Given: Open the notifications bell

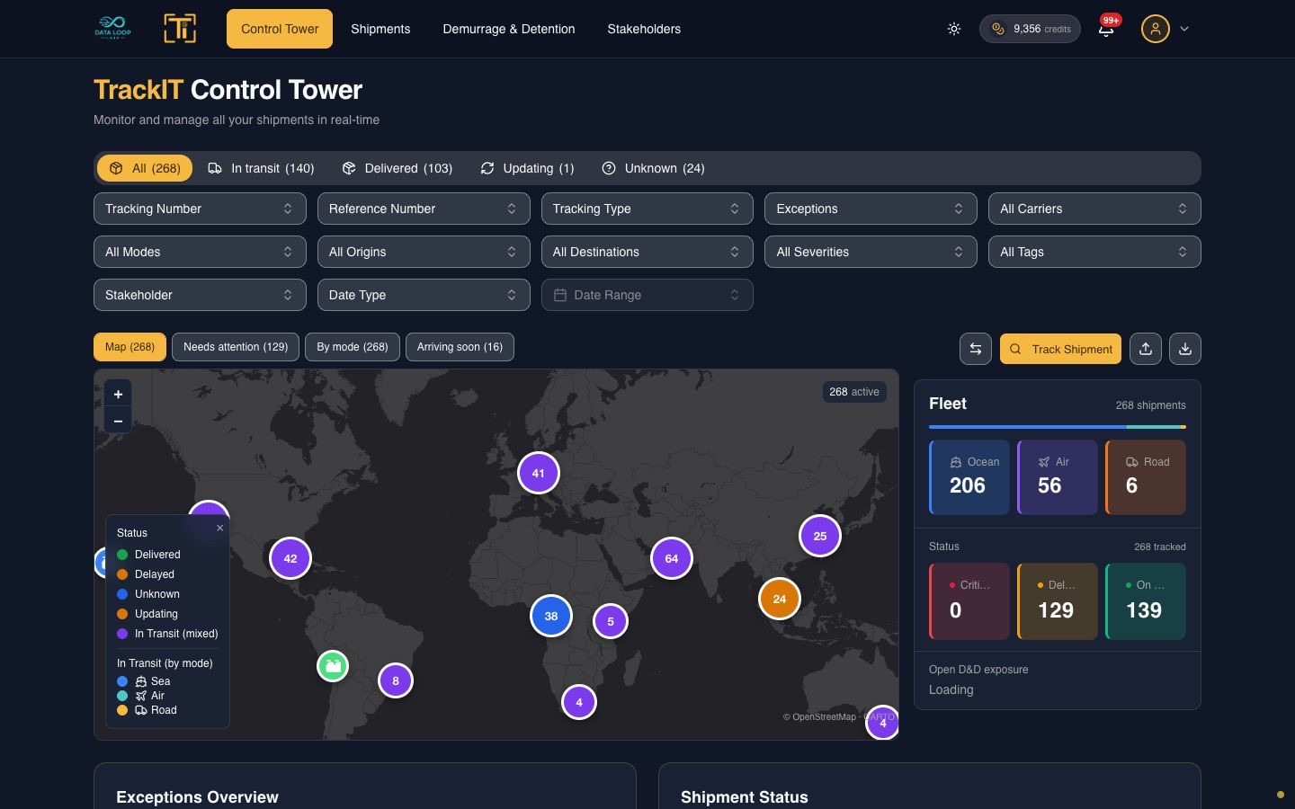Looking at the screenshot, I should (1106, 29).
